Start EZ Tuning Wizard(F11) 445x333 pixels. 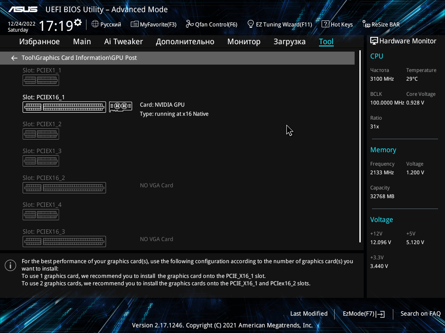[284, 25]
